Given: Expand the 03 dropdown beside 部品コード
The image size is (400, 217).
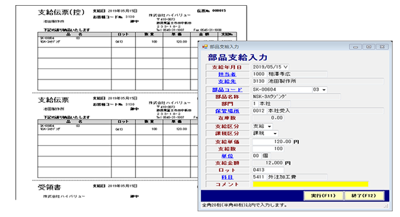Looking at the screenshot, I should pos(324,90).
